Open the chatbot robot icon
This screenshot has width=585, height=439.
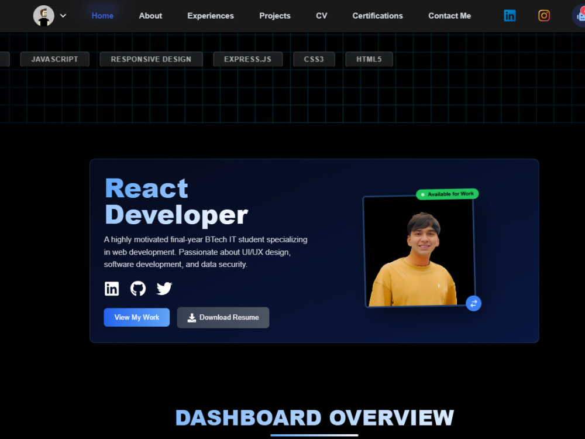pyautogui.click(x=579, y=16)
